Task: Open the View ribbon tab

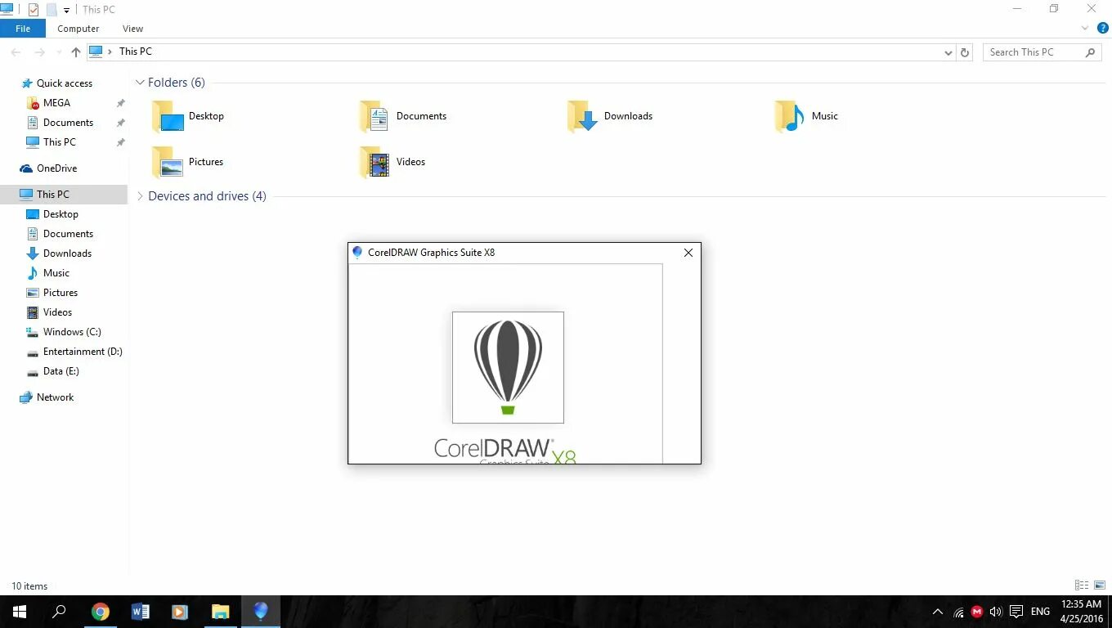Action: click(132, 29)
